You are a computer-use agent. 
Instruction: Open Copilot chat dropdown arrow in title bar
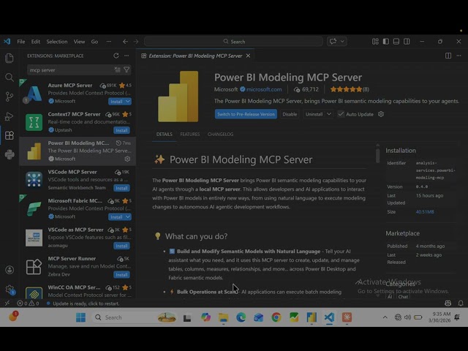click(x=342, y=42)
